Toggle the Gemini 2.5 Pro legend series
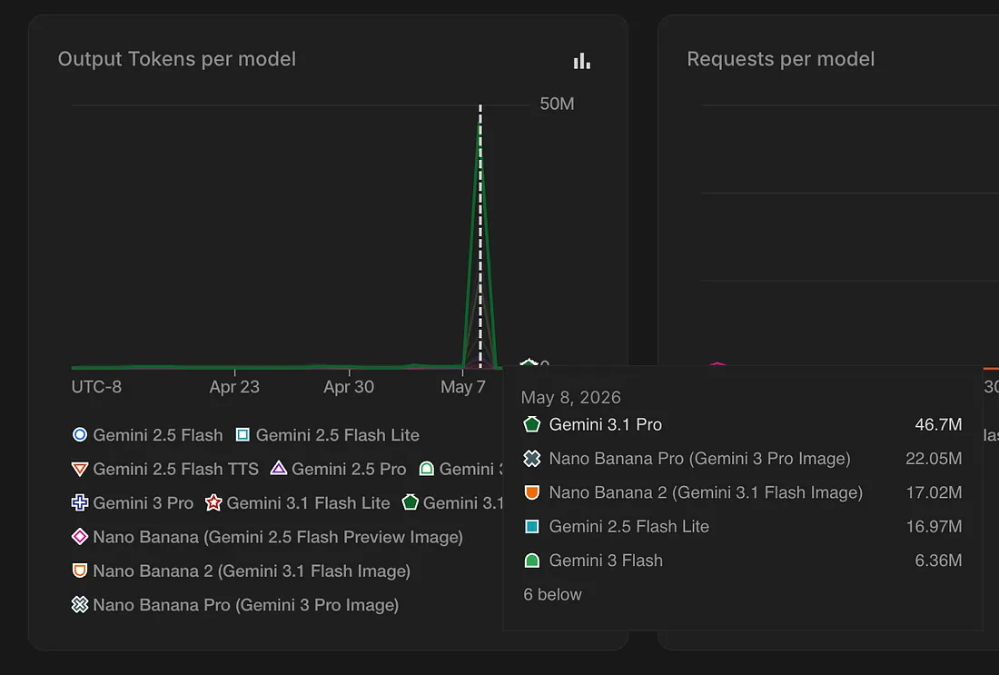 pyautogui.click(x=339, y=469)
